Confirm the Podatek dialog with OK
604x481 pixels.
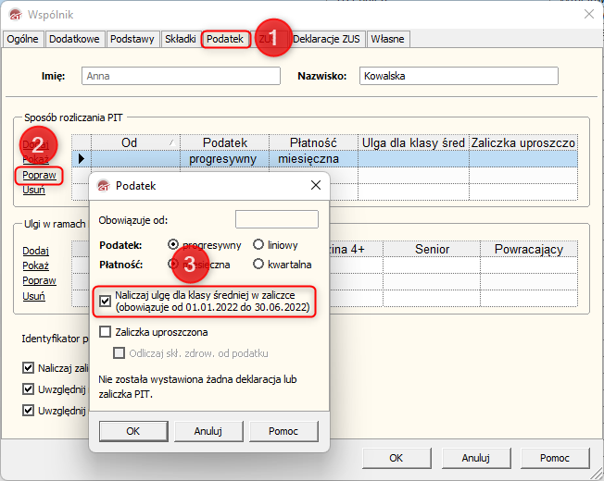(133, 431)
